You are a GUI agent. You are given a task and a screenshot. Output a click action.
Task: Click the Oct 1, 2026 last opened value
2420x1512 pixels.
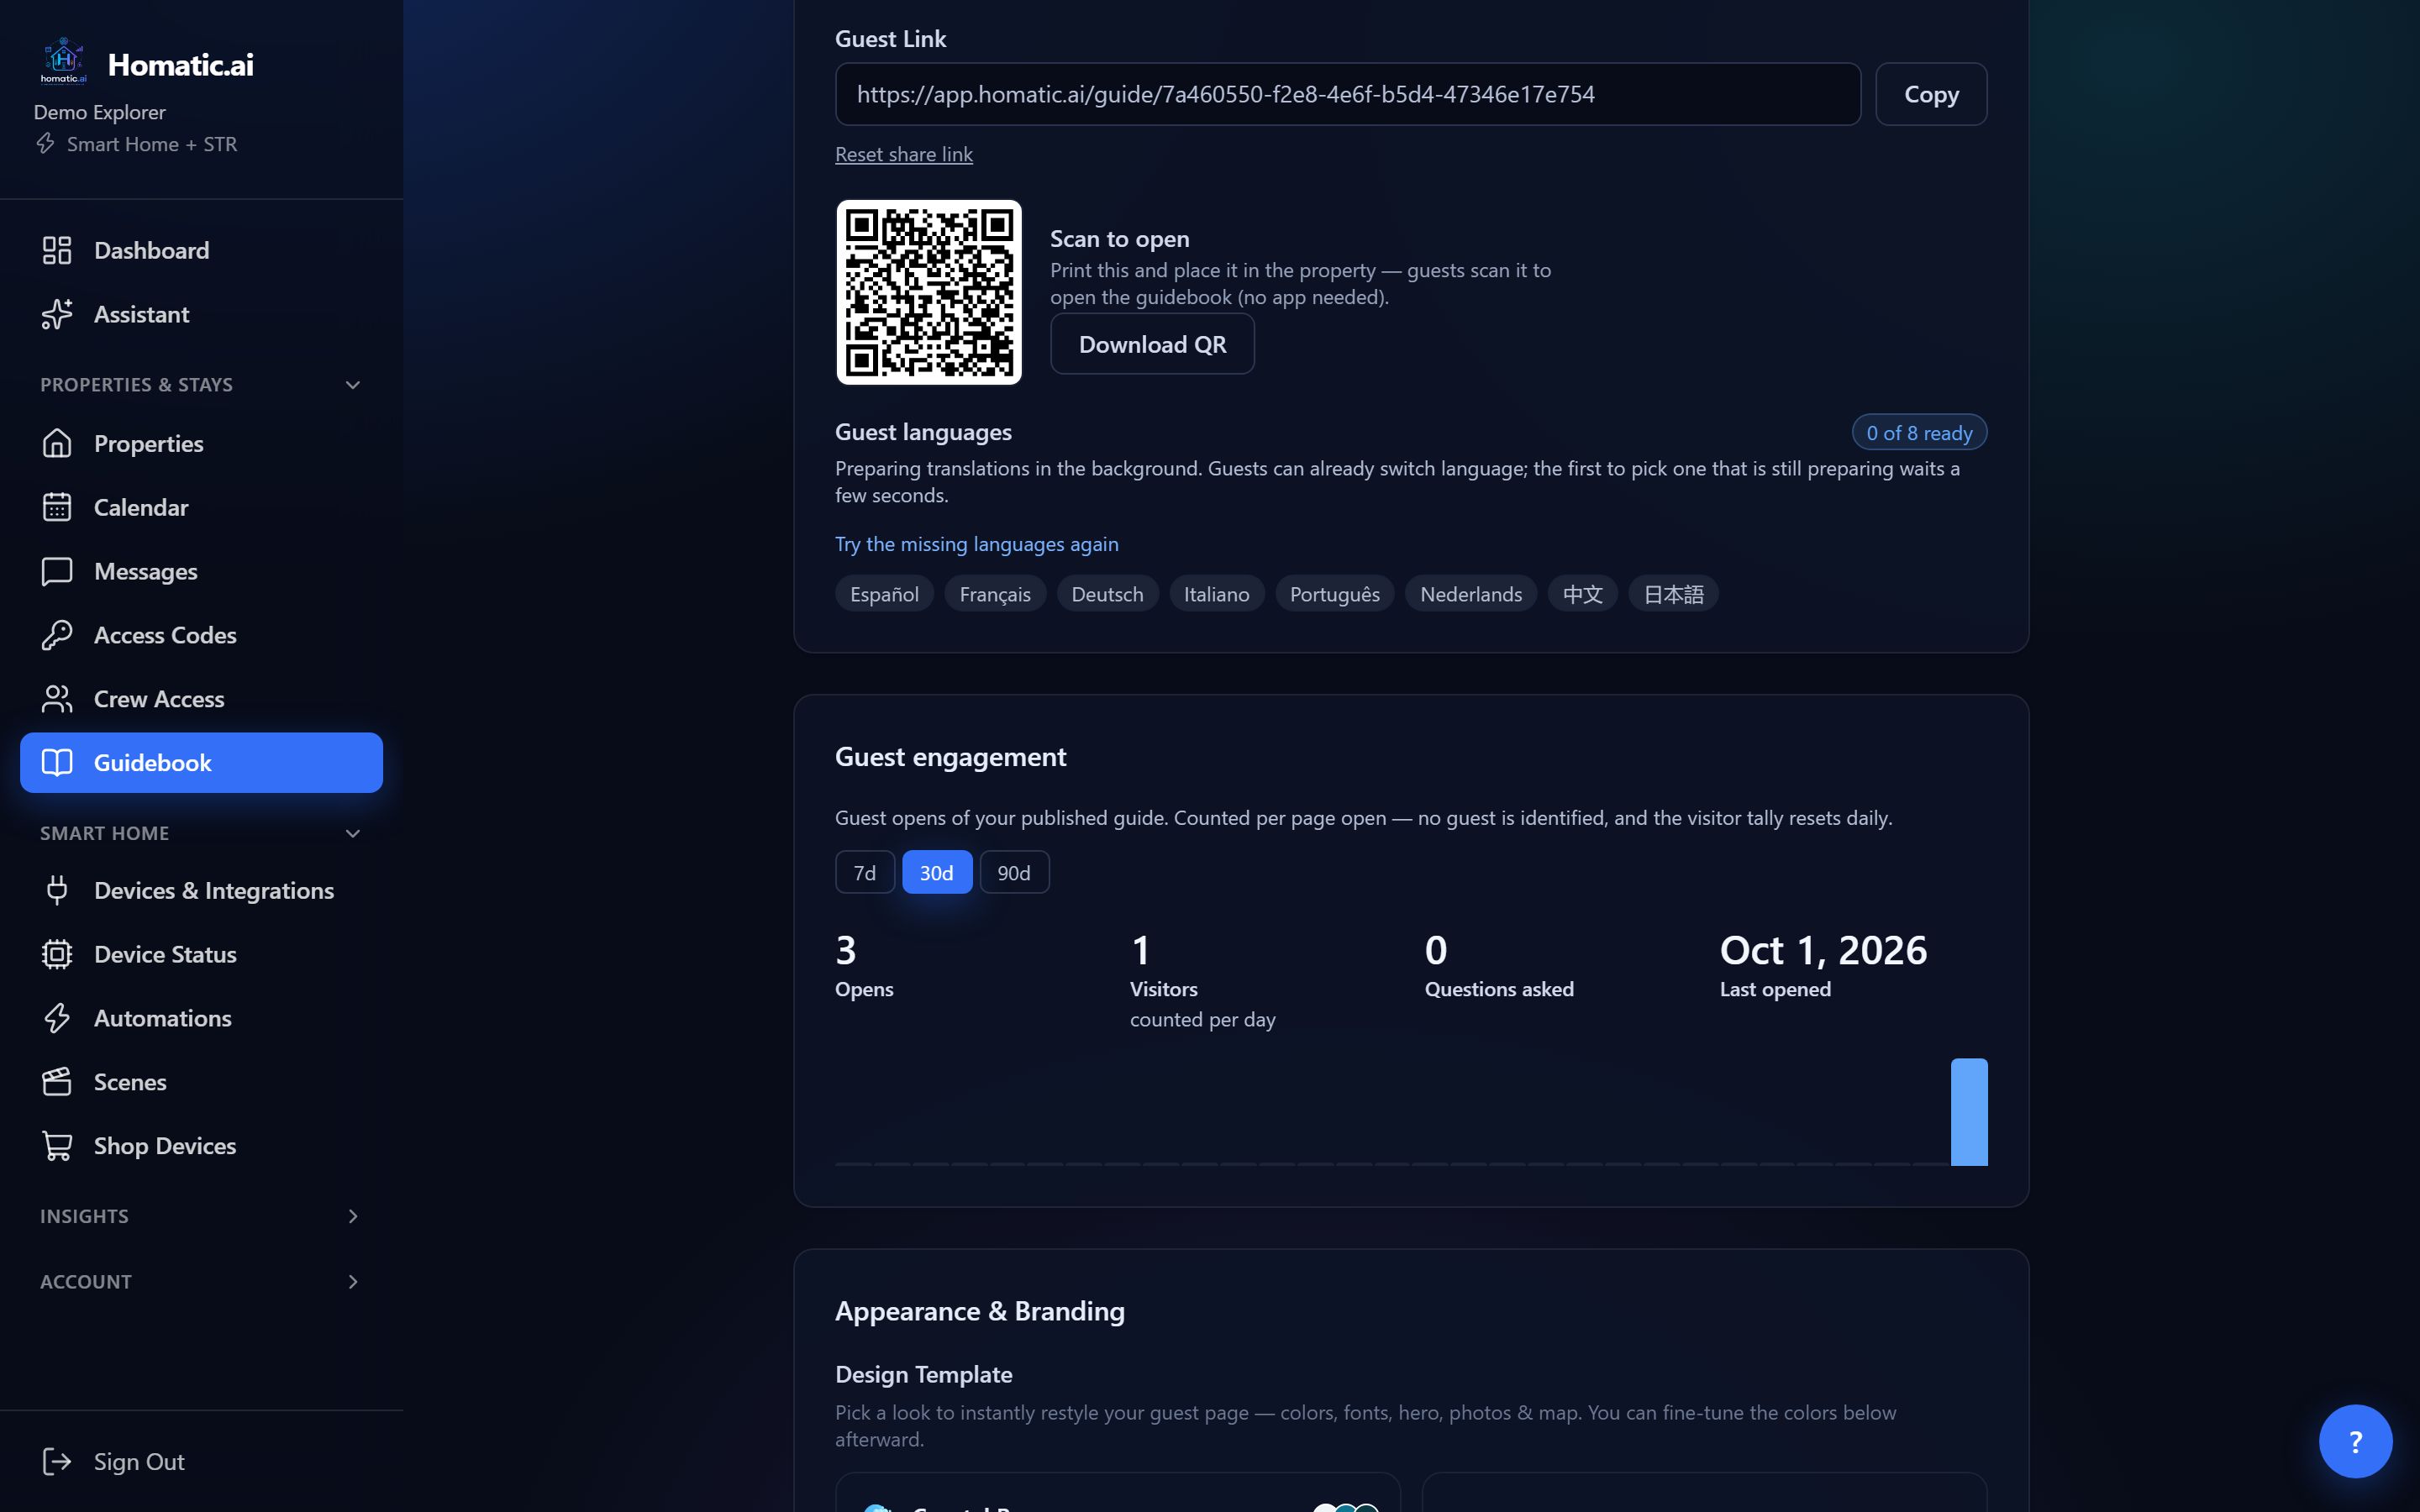pyautogui.click(x=1823, y=950)
